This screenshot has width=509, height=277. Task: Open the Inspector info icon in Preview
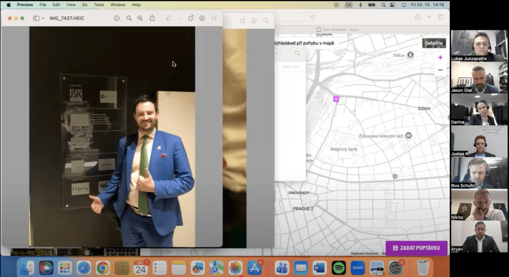pyautogui.click(x=117, y=18)
